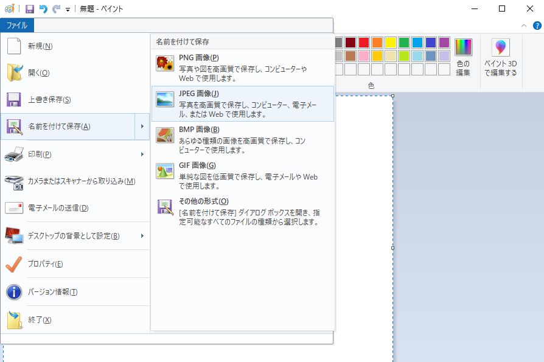This screenshot has height=362, width=544.
Task: Pick the green color swatch
Action: (x=404, y=43)
